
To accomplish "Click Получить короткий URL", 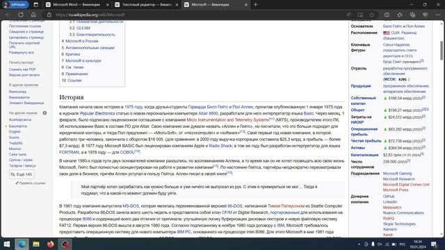I will (24, 44).
